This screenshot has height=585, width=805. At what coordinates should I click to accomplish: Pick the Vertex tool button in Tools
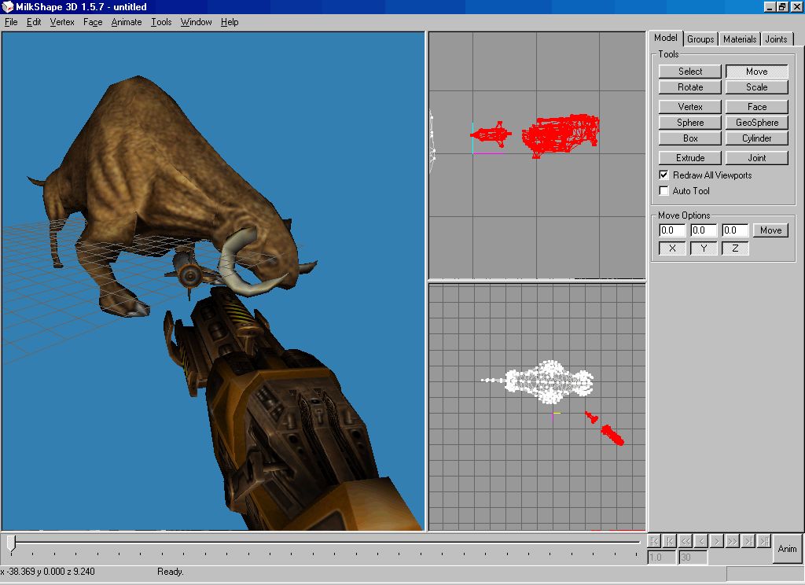pyautogui.click(x=690, y=107)
